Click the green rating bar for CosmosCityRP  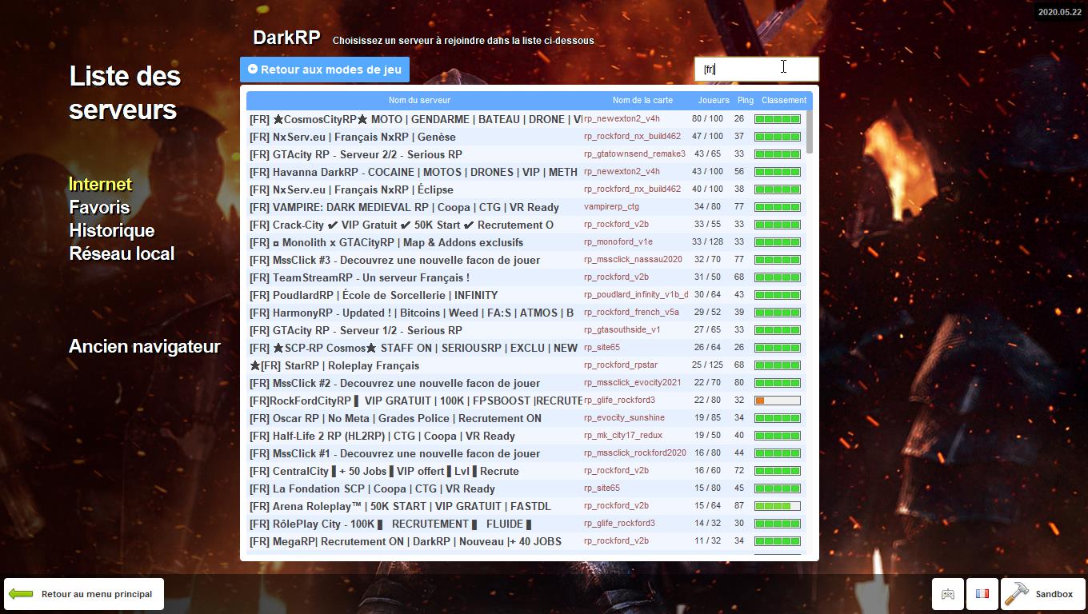point(777,119)
